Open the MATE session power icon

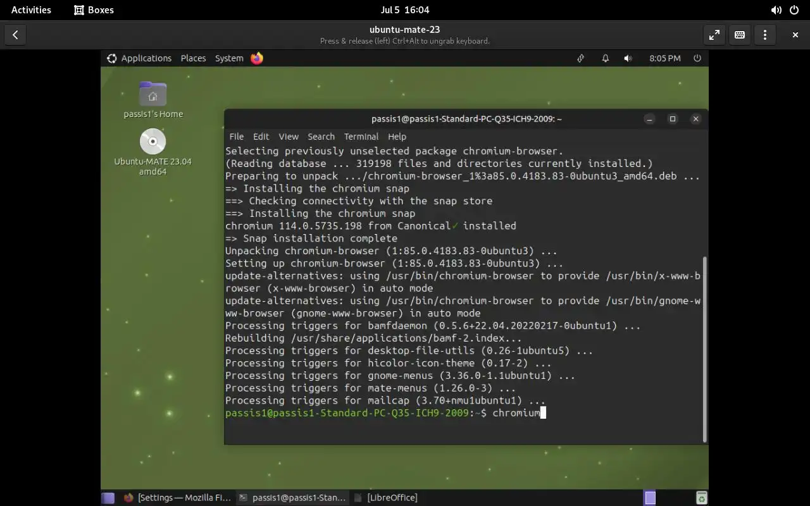tap(697, 58)
